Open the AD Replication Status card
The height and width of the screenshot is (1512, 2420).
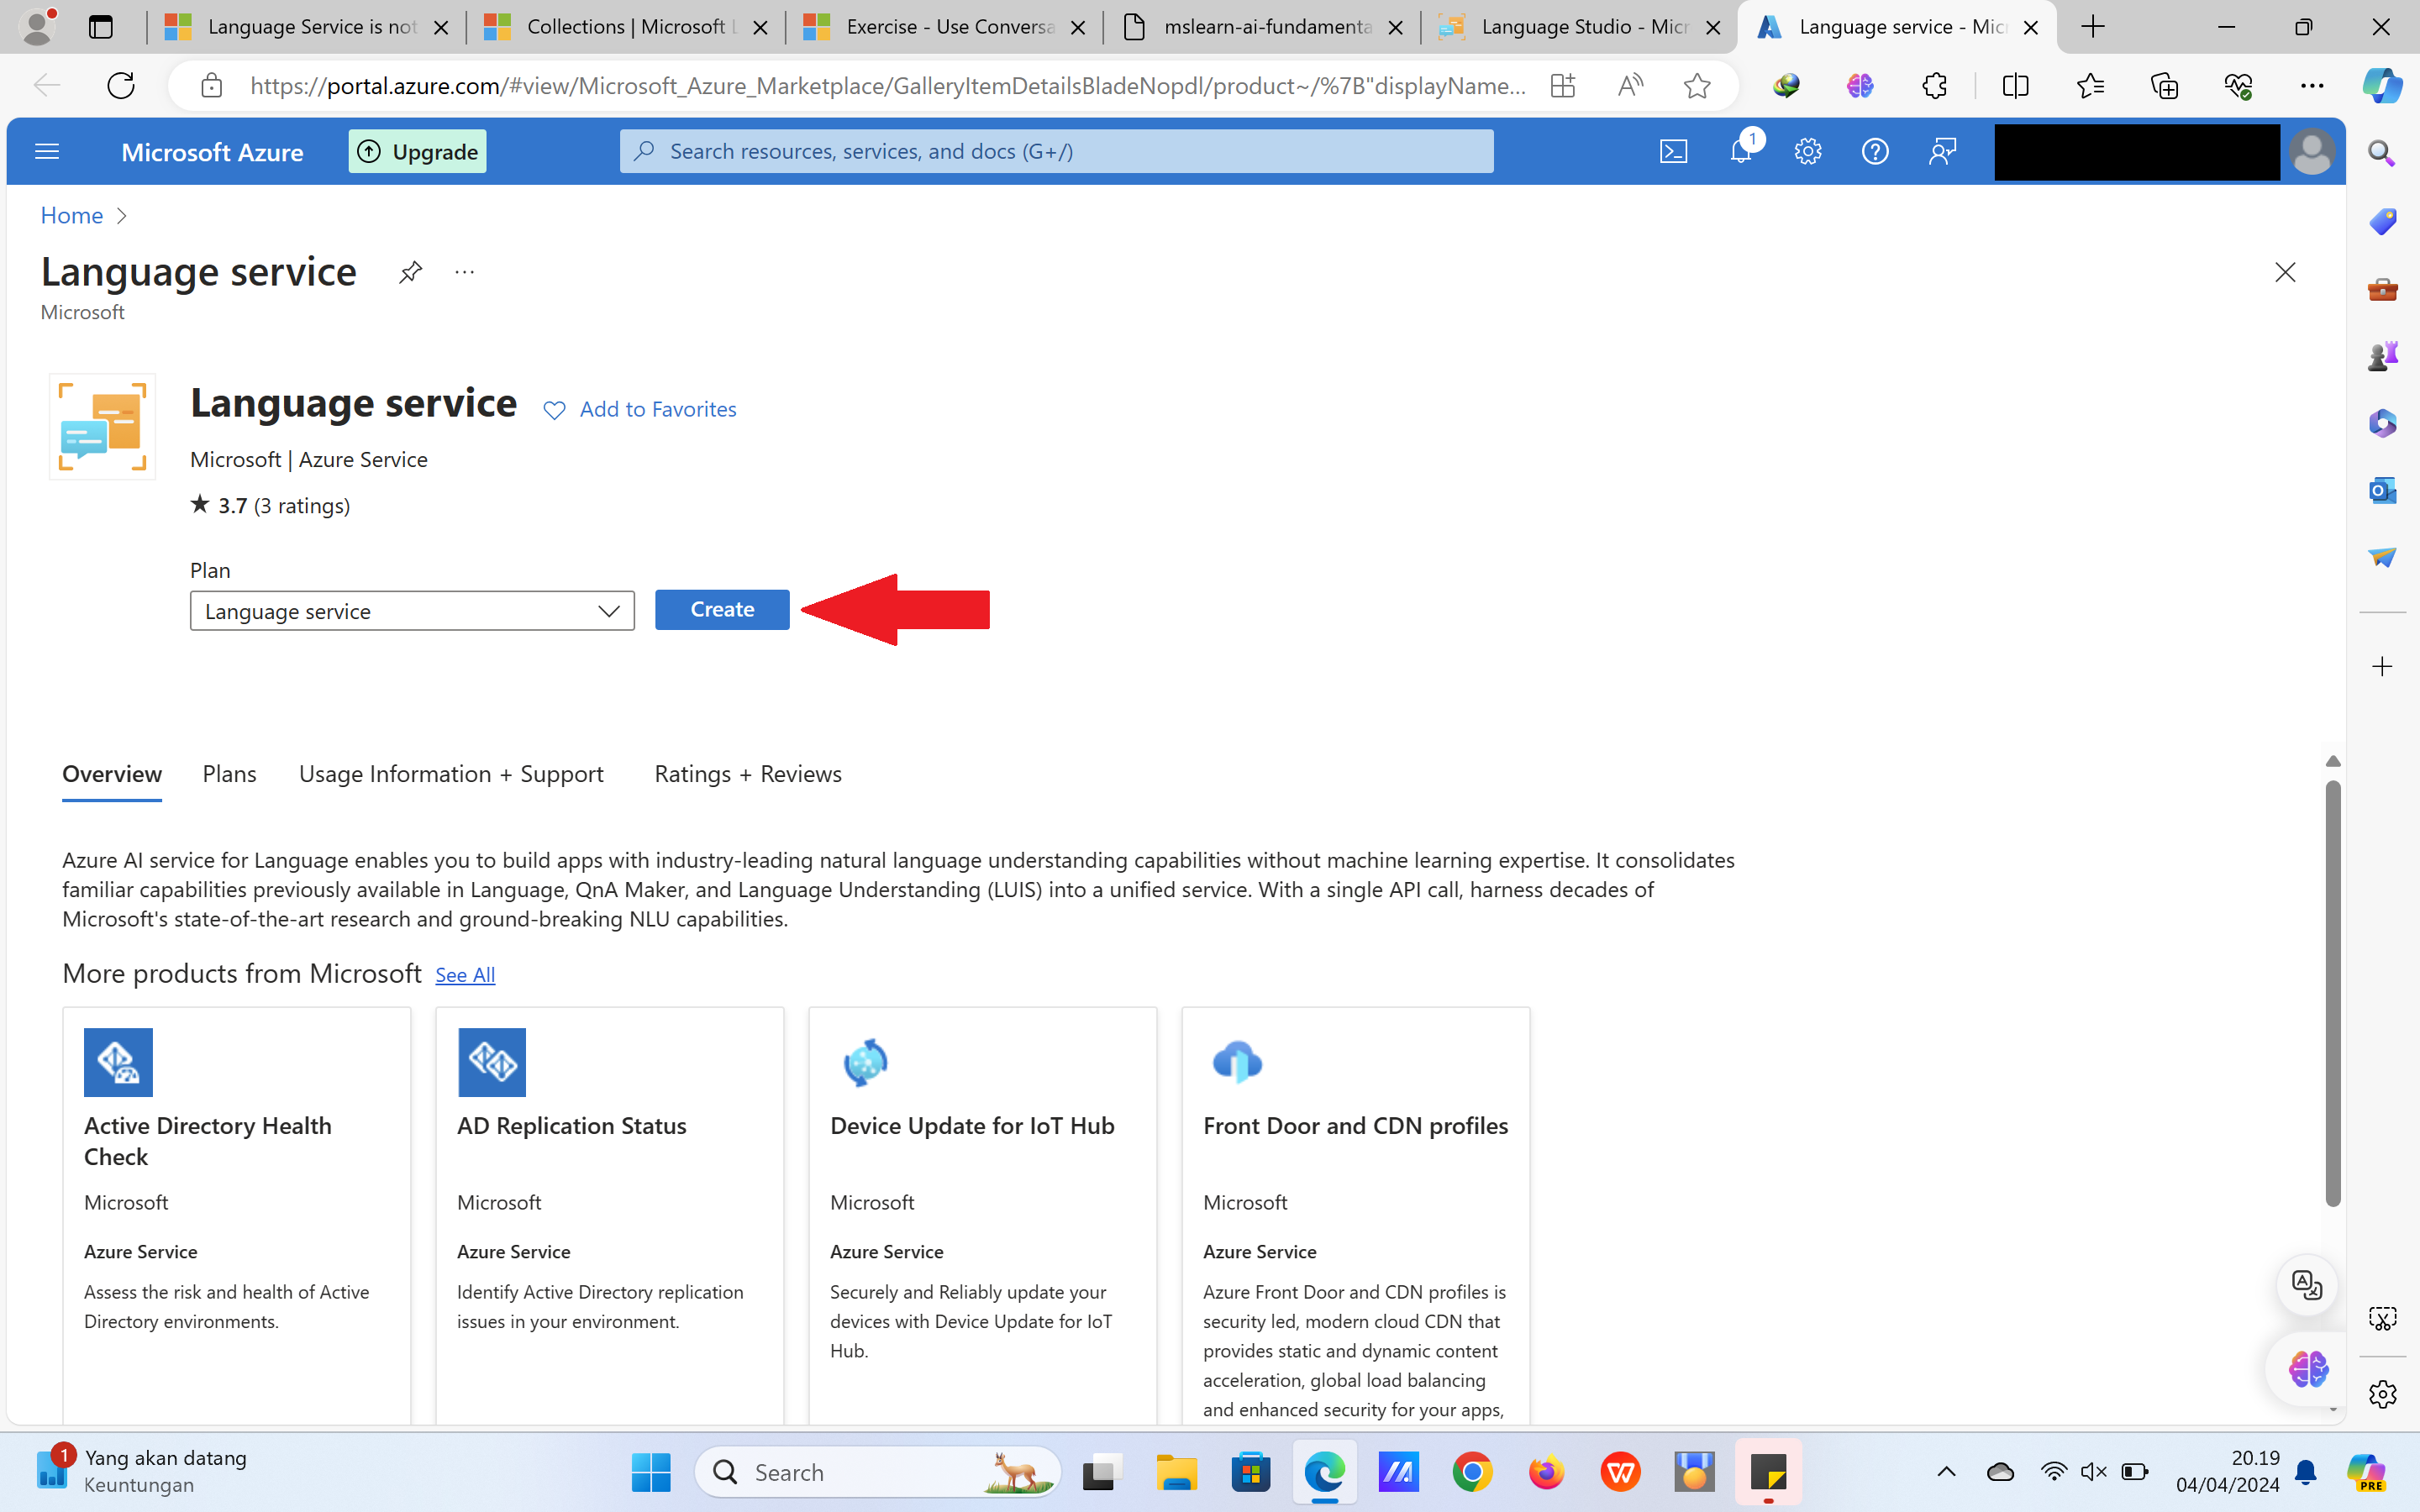pos(610,1215)
